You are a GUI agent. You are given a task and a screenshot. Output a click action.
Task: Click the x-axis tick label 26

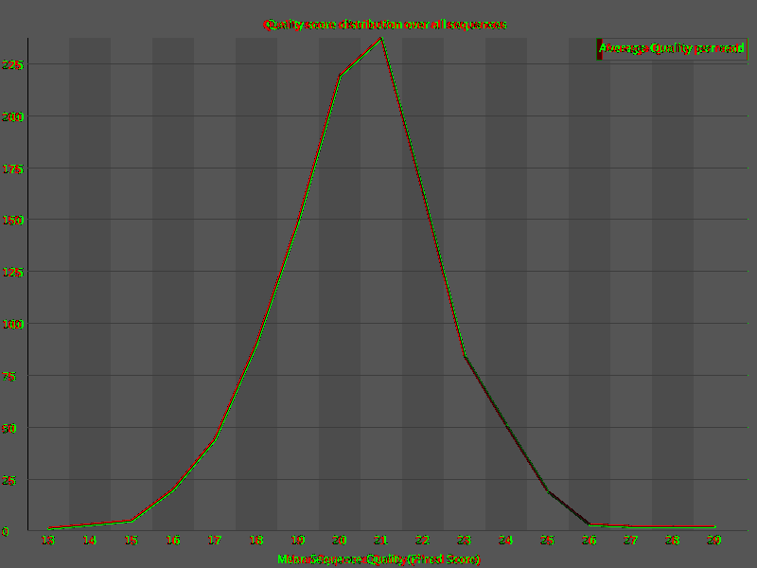coord(590,540)
